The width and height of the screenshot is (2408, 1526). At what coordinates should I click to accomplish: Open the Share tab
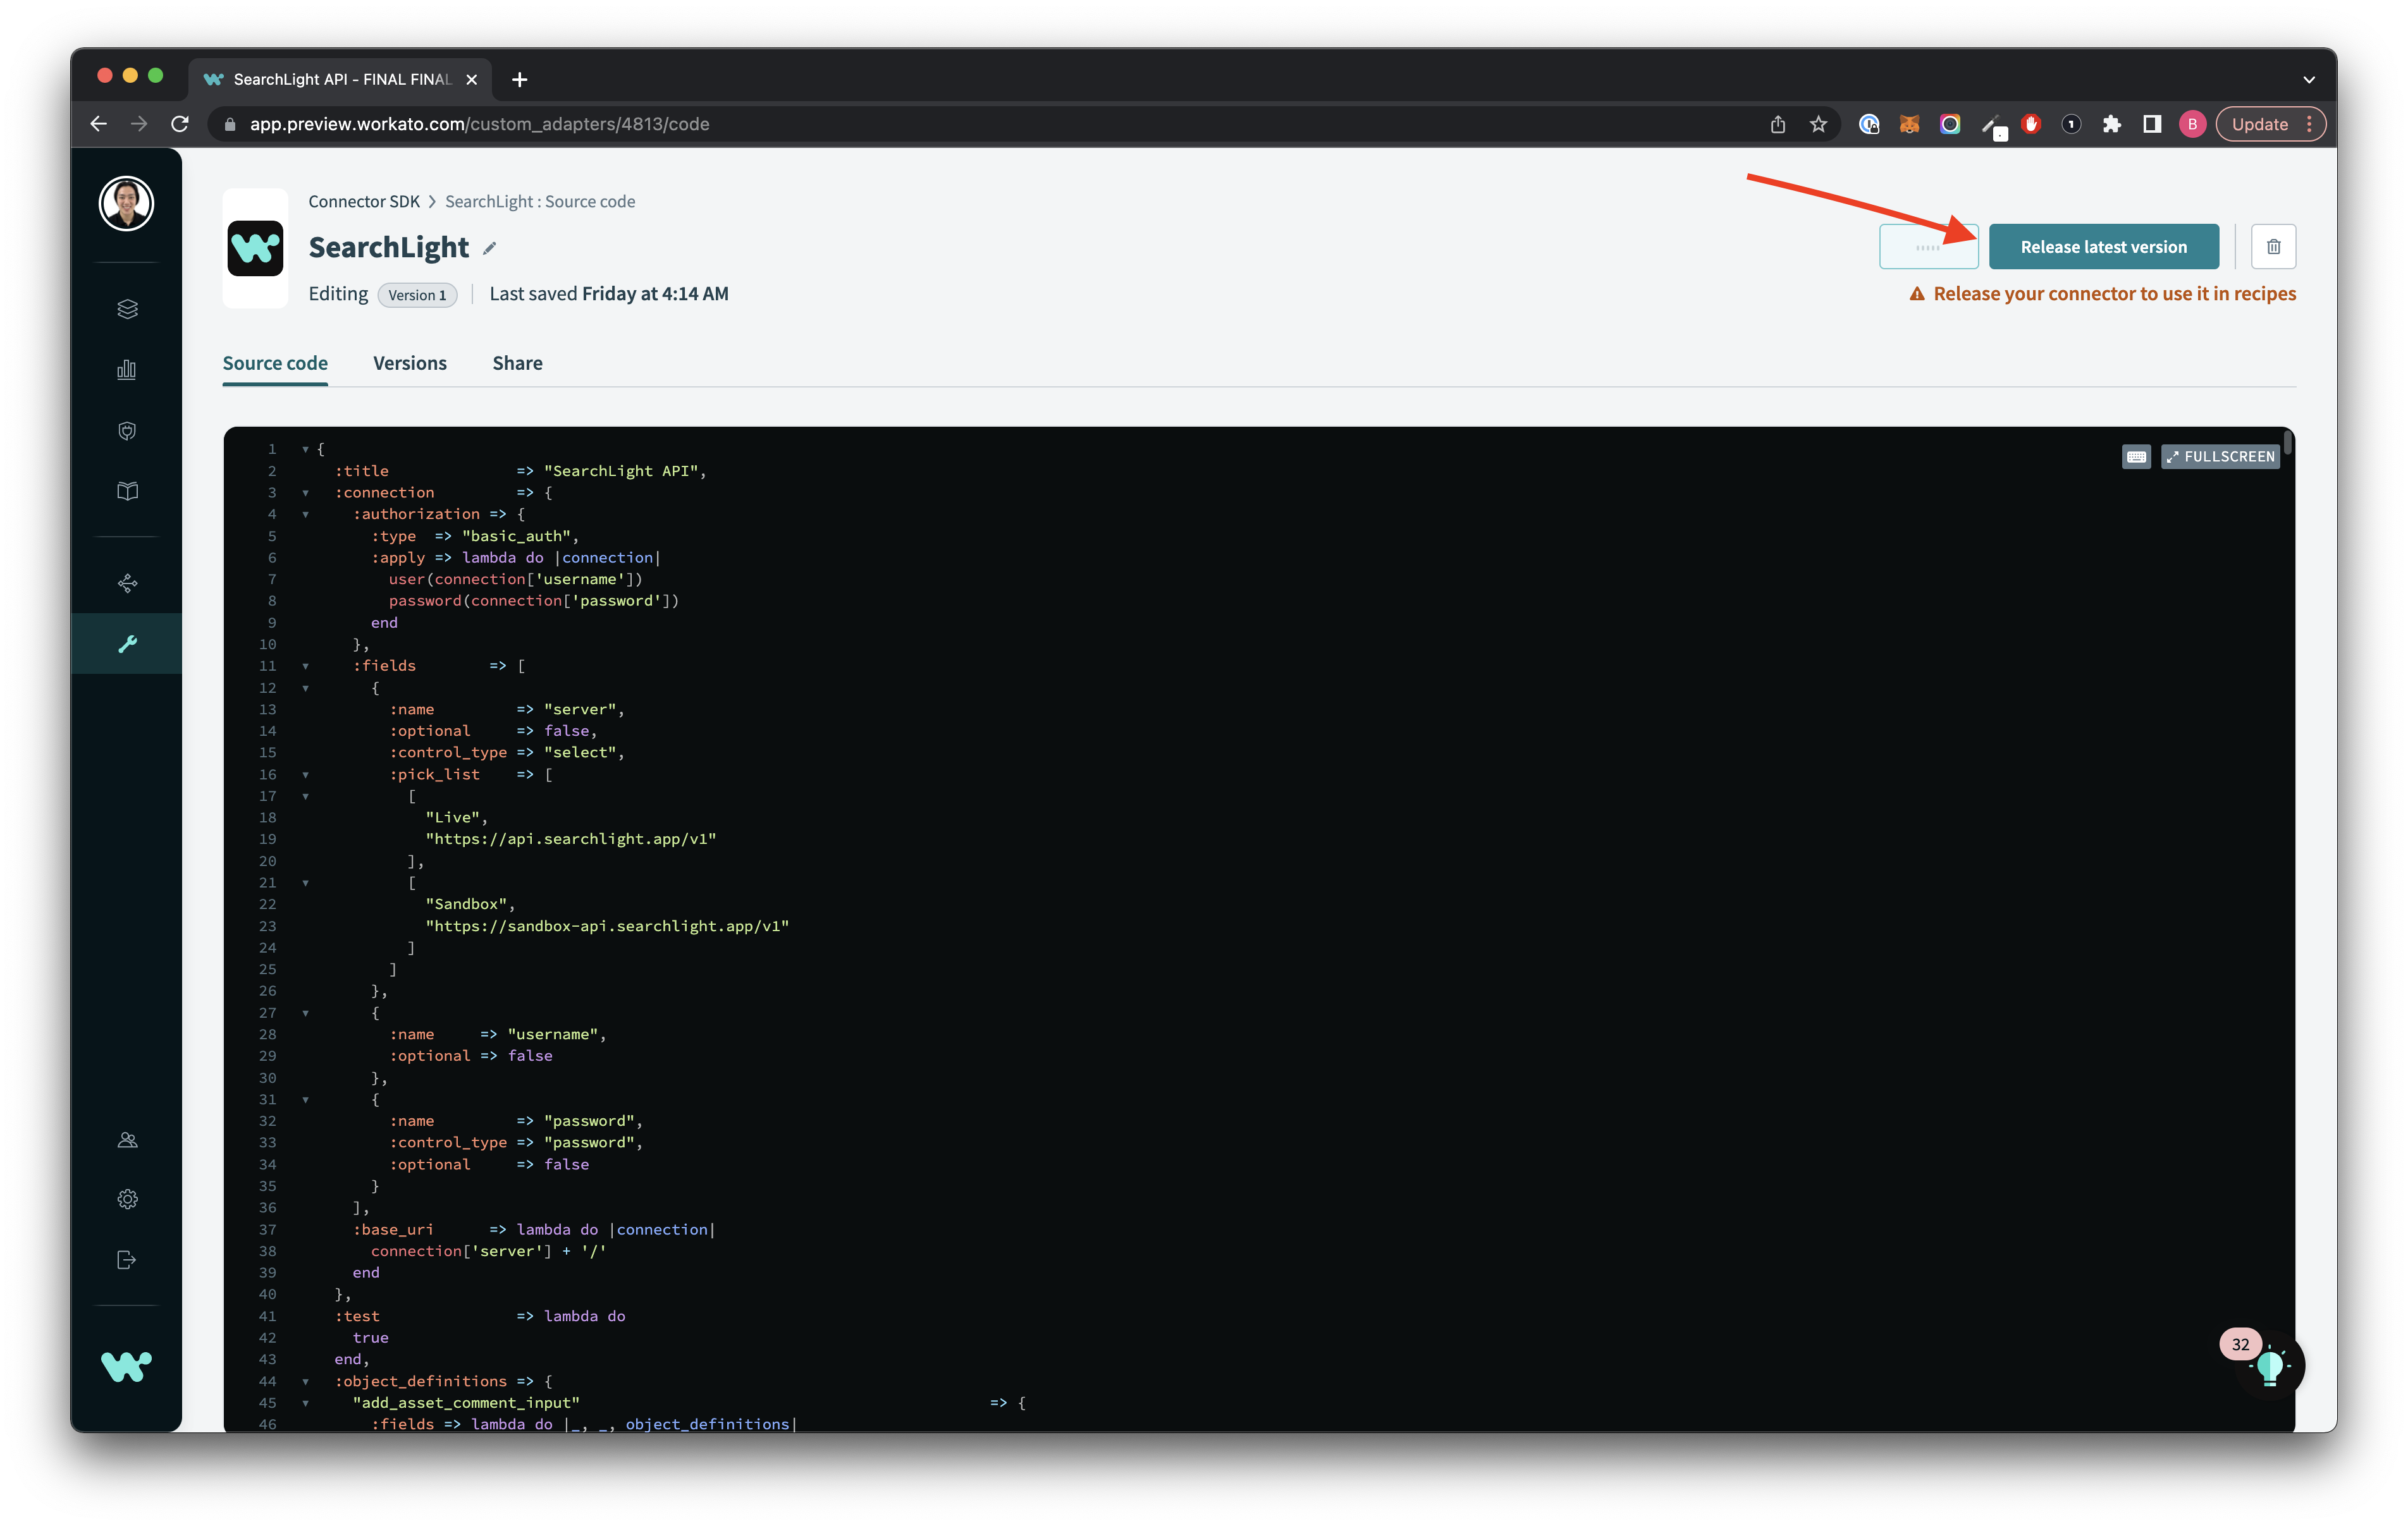click(517, 363)
